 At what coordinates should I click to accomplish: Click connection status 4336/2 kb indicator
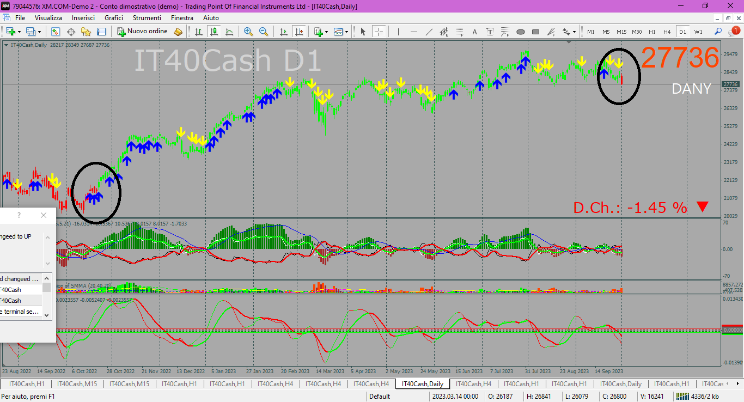[697, 397]
